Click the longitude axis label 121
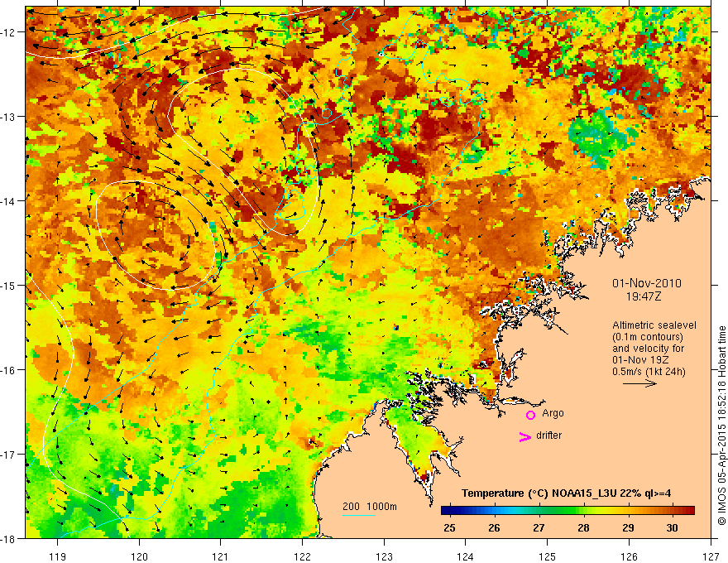This screenshot has height=563, width=728. [x=221, y=556]
